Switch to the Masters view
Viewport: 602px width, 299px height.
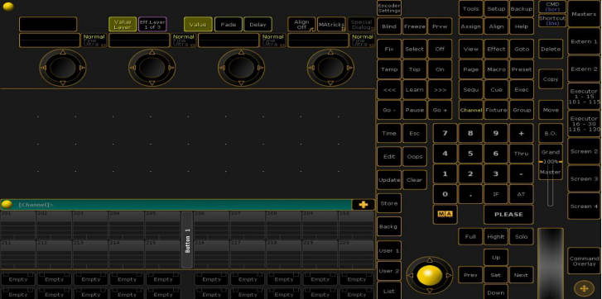[584, 14]
